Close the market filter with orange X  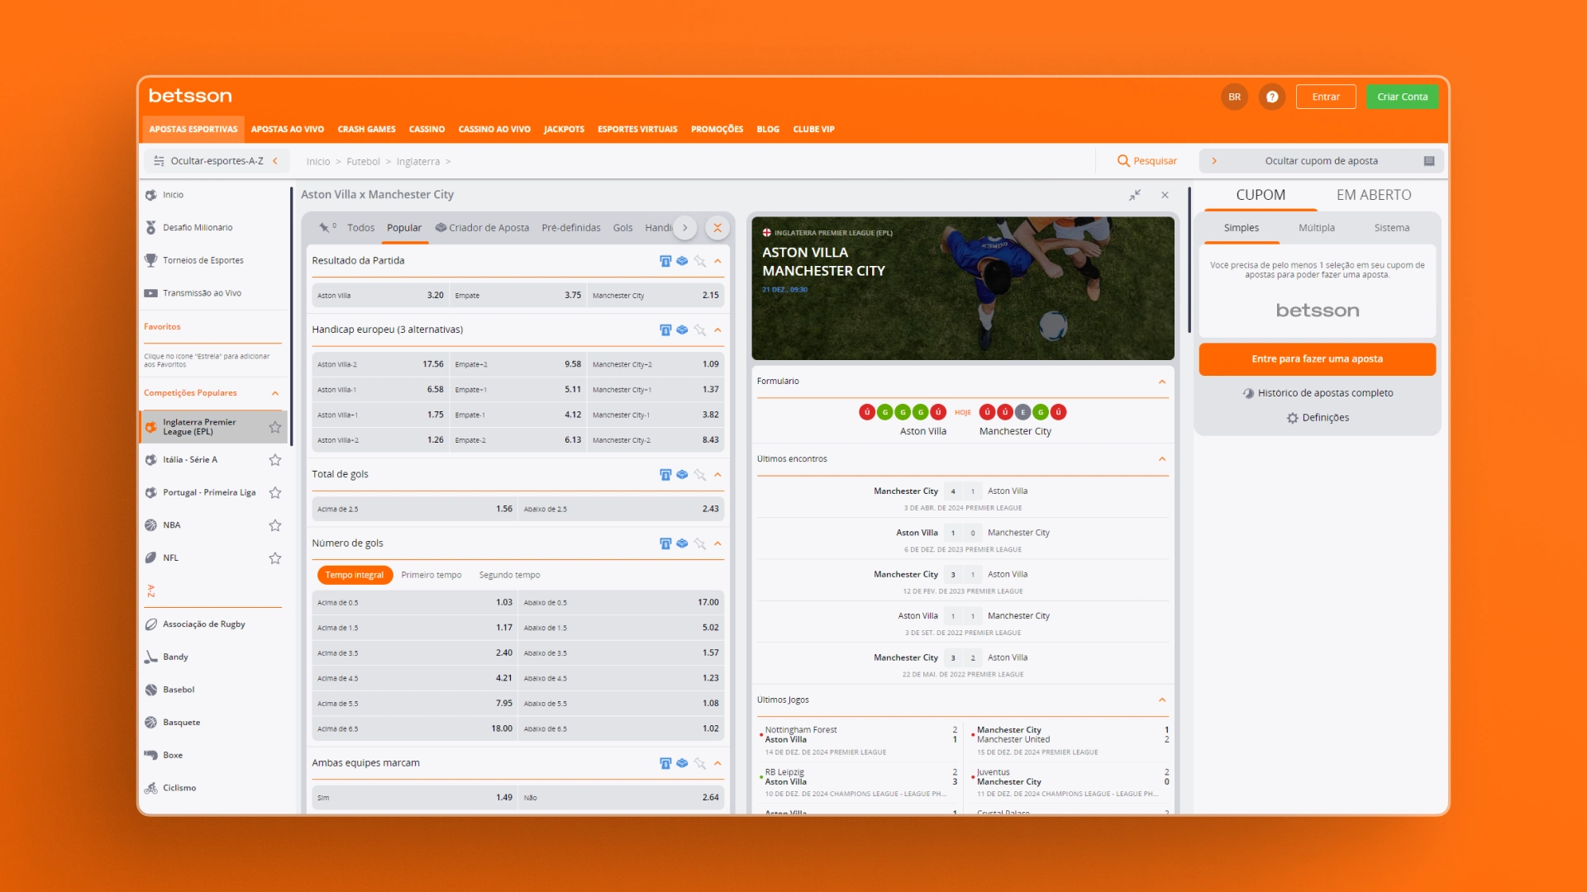pyautogui.click(x=717, y=228)
